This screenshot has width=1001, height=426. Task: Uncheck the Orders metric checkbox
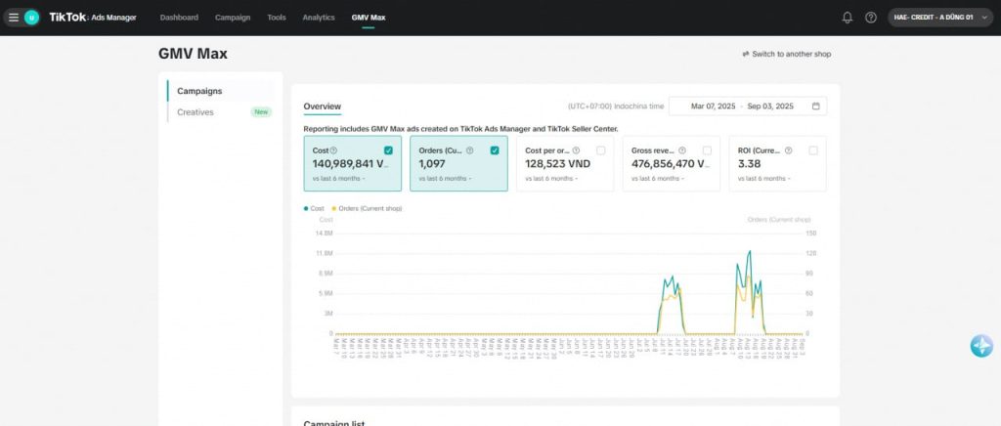[x=495, y=150]
